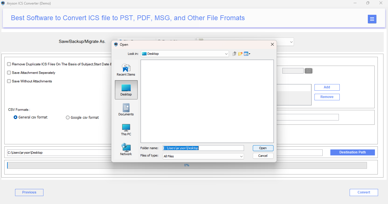Start conversion with the Convert button
Viewport: 388px width, 204px height.
pyautogui.click(x=364, y=192)
